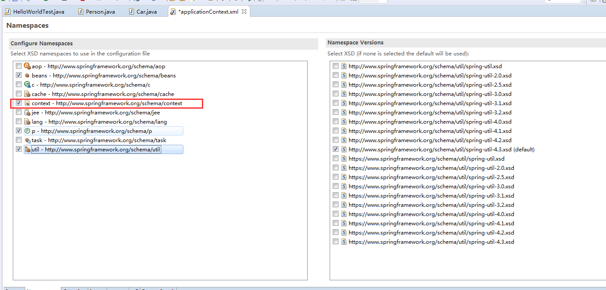Select the https spring-util-2.0.xsd row text

pyautogui.click(x=431, y=168)
